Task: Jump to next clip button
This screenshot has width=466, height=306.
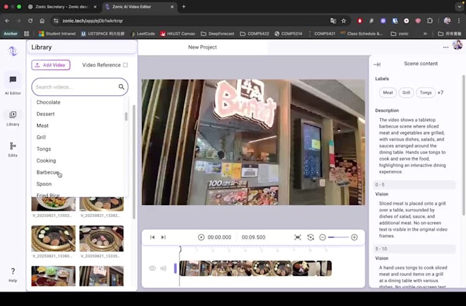Action: (163, 237)
